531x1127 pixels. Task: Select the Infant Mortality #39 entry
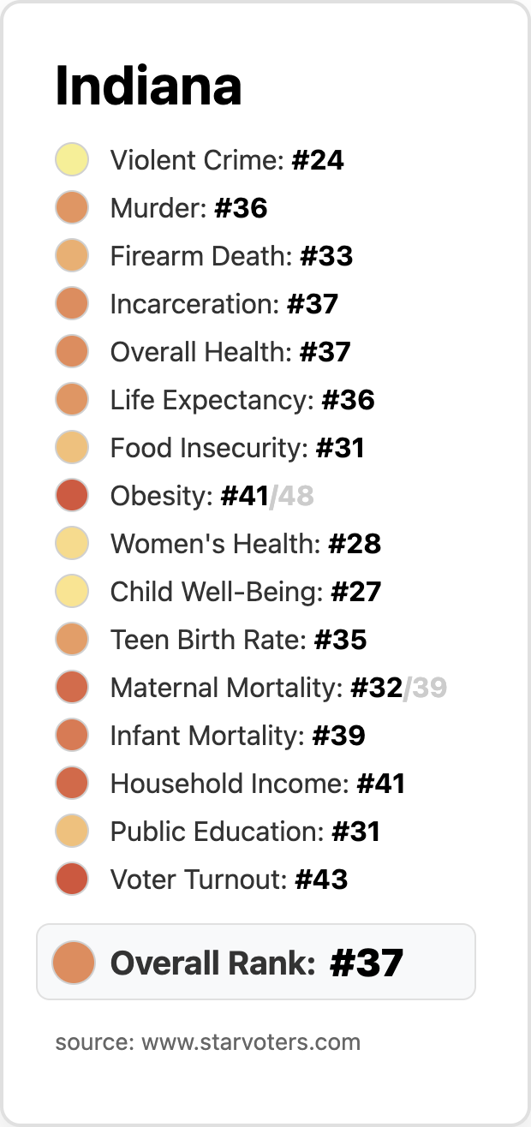[238, 736]
